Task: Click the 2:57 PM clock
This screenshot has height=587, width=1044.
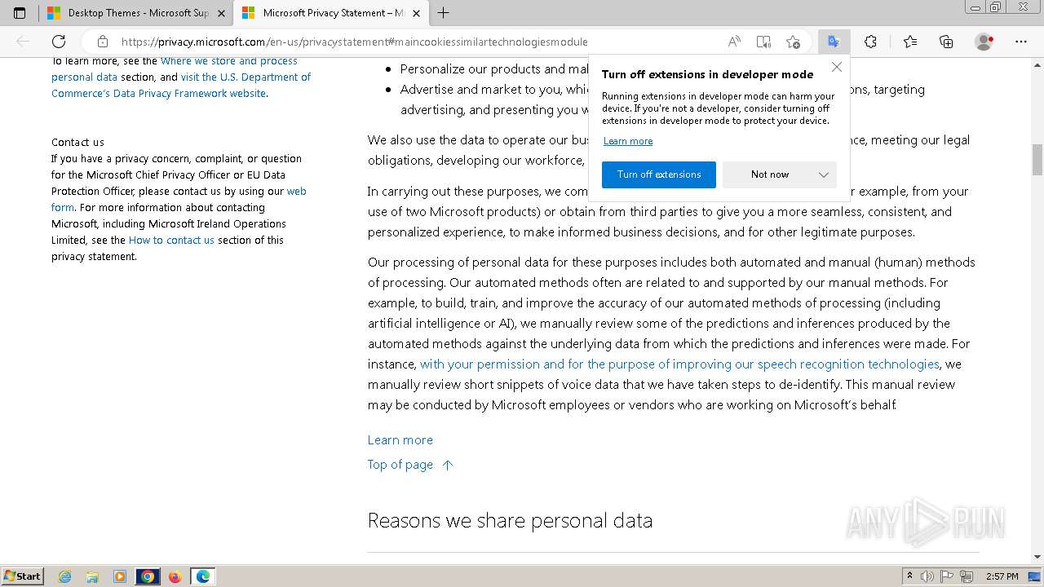Action: (1002, 576)
